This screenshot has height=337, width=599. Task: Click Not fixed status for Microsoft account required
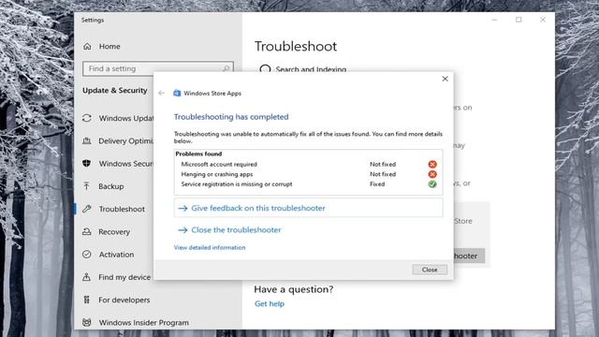(383, 164)
